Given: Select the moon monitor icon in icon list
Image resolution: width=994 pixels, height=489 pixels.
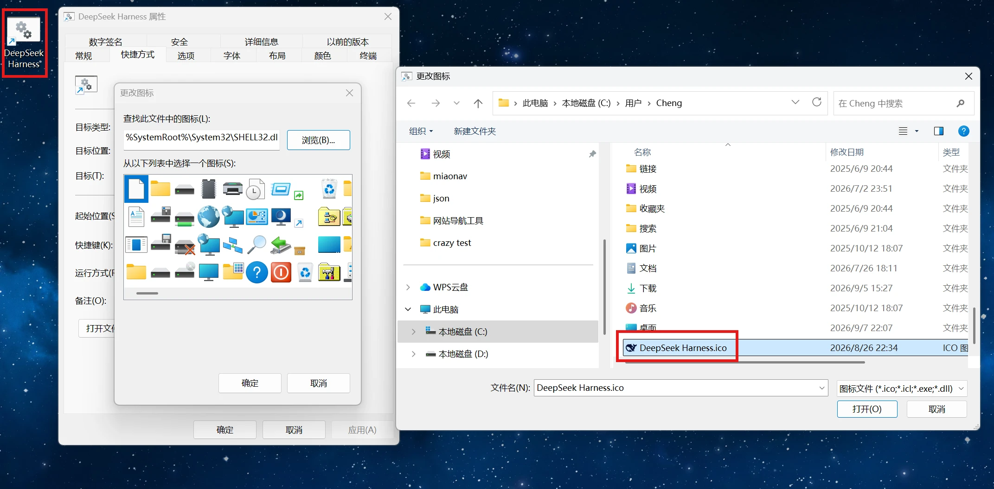Looking at the screenshot, I should (281, 217).
